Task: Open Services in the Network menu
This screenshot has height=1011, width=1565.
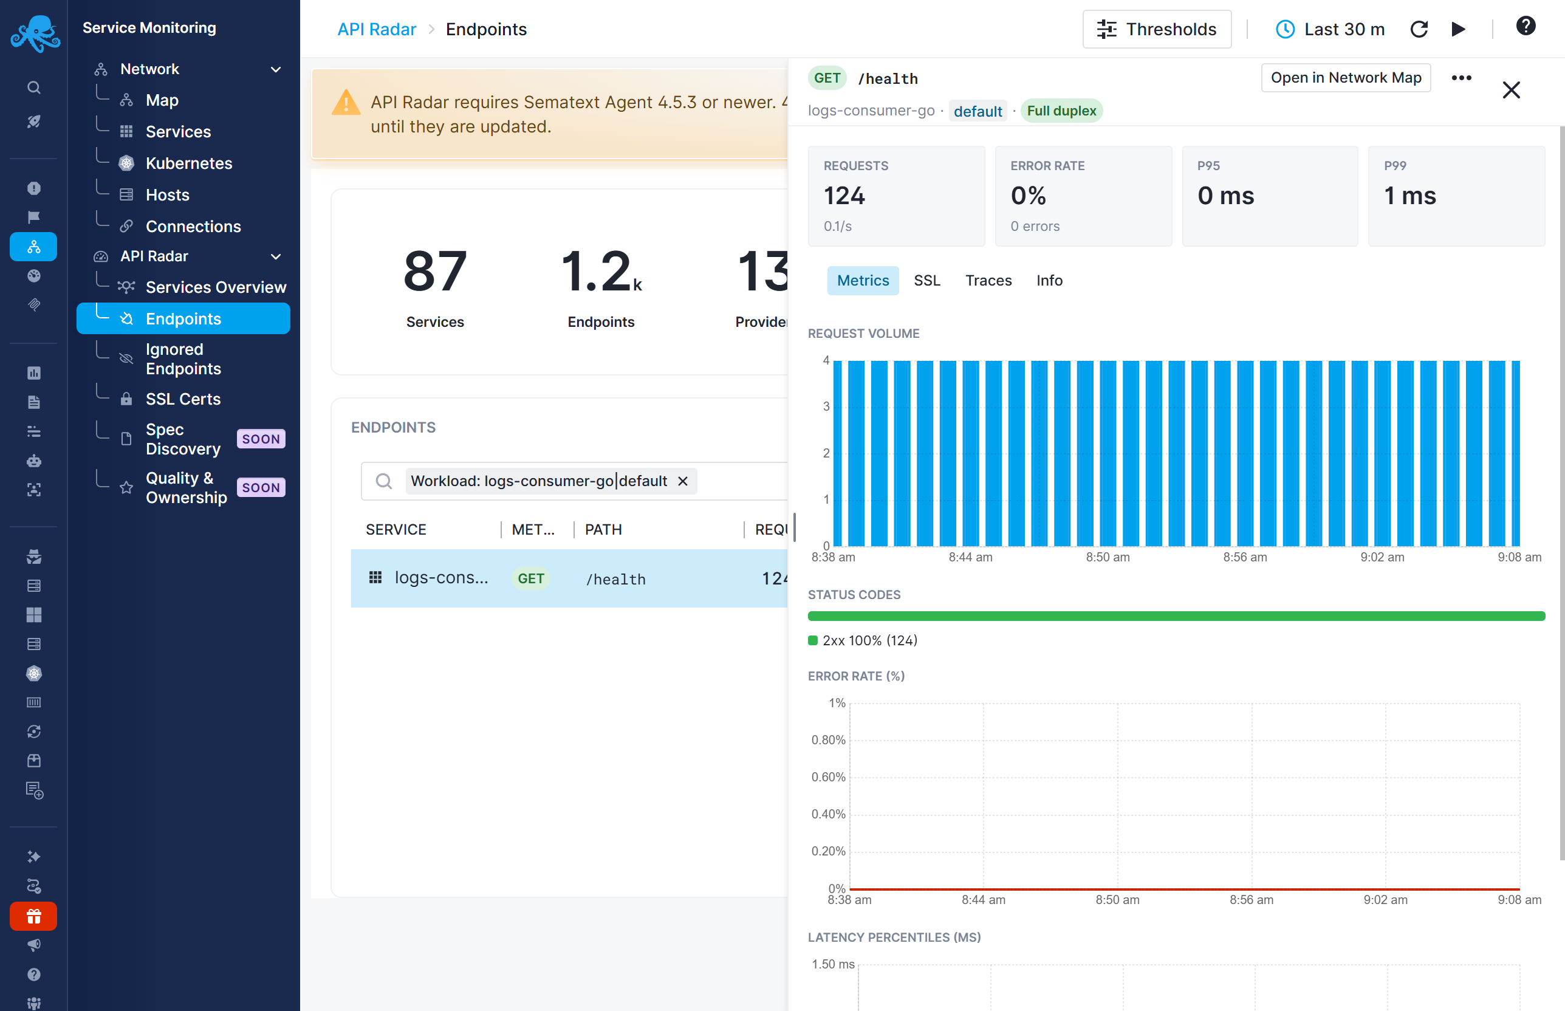Action: [178, 132]
